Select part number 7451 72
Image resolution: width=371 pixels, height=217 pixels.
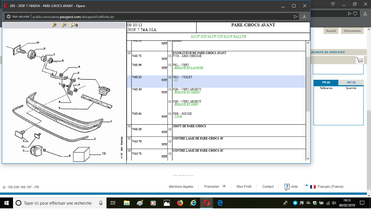pos(137,56)
